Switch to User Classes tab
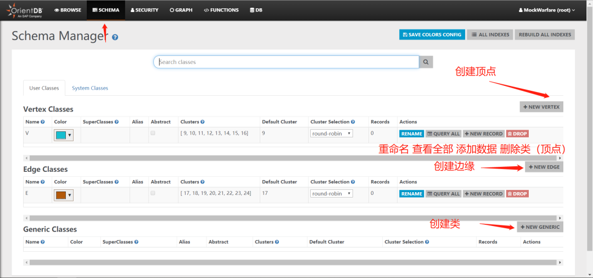 (x=44, y=88)
